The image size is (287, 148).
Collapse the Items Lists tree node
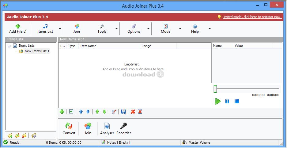tap(9, 46)
